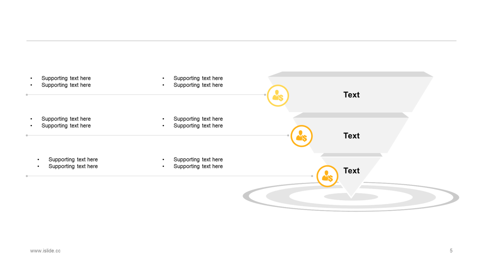This screenshot has width=483, height=271.
Task: Select the darker gray top face of the middle funnel tier
Action: [351, 115]
